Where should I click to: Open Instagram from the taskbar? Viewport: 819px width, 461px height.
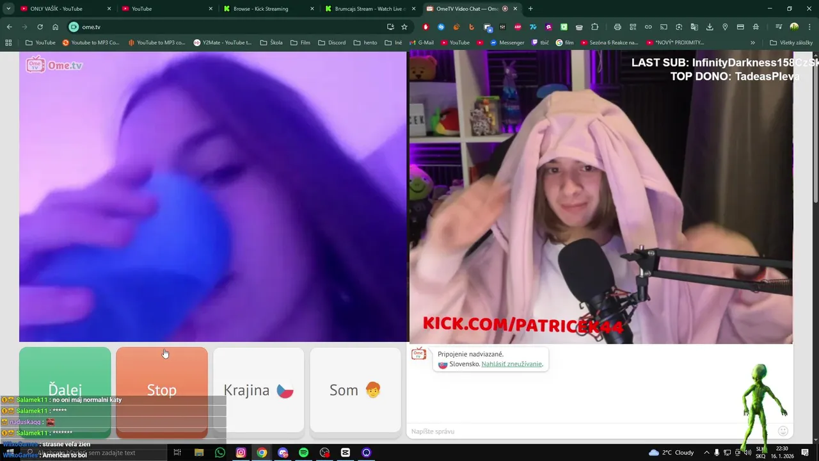pyautogui.click(x=241, y=453)
